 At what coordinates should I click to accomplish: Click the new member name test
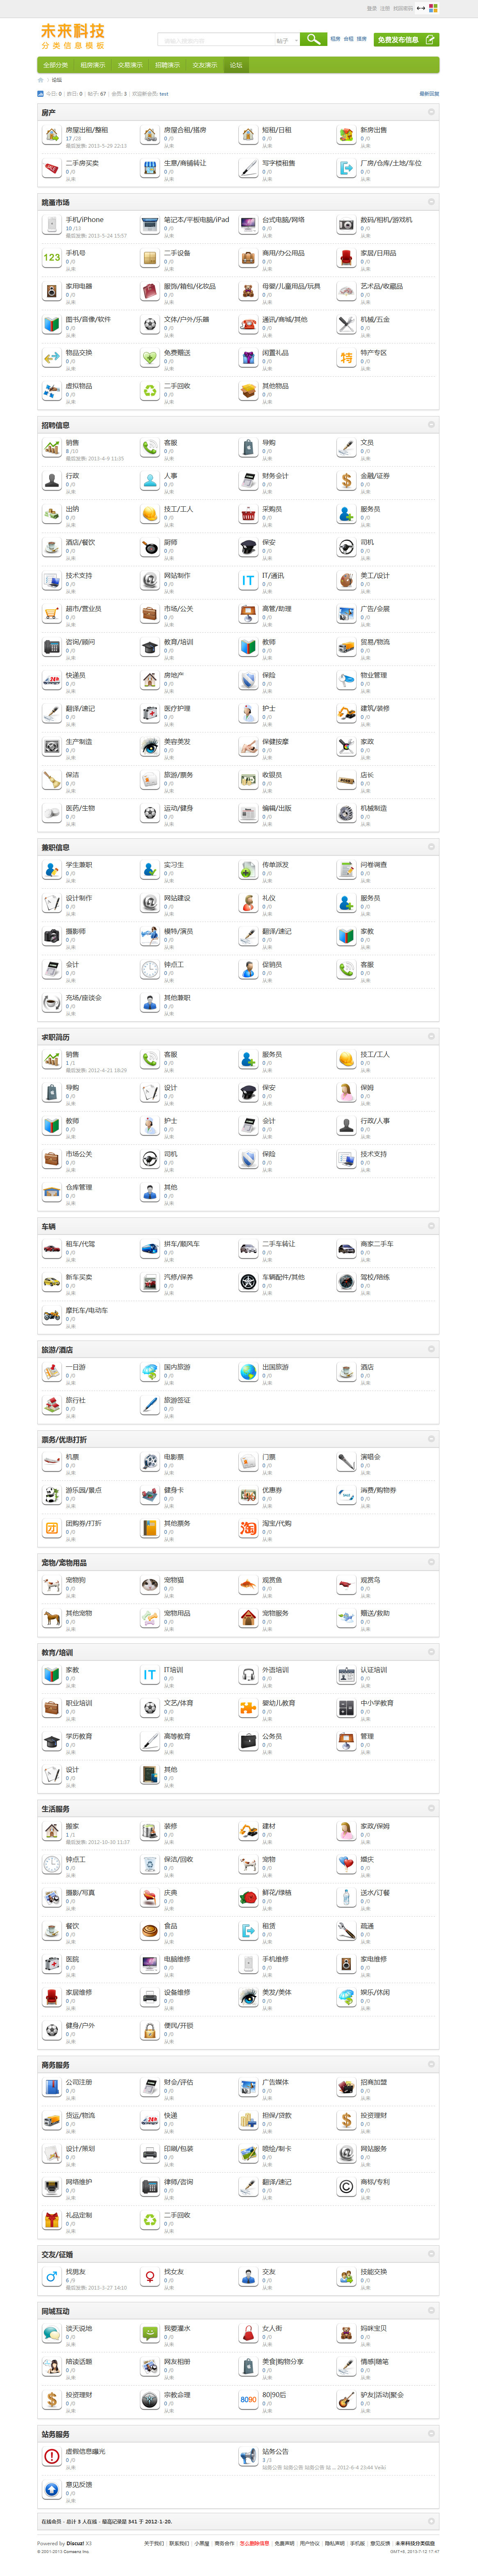[164, 94]
